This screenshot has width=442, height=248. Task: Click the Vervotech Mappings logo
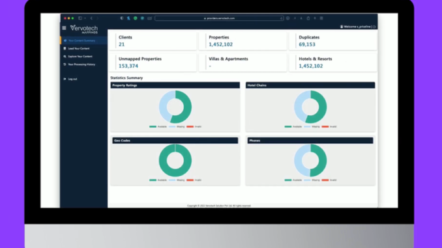coord(83,29)
